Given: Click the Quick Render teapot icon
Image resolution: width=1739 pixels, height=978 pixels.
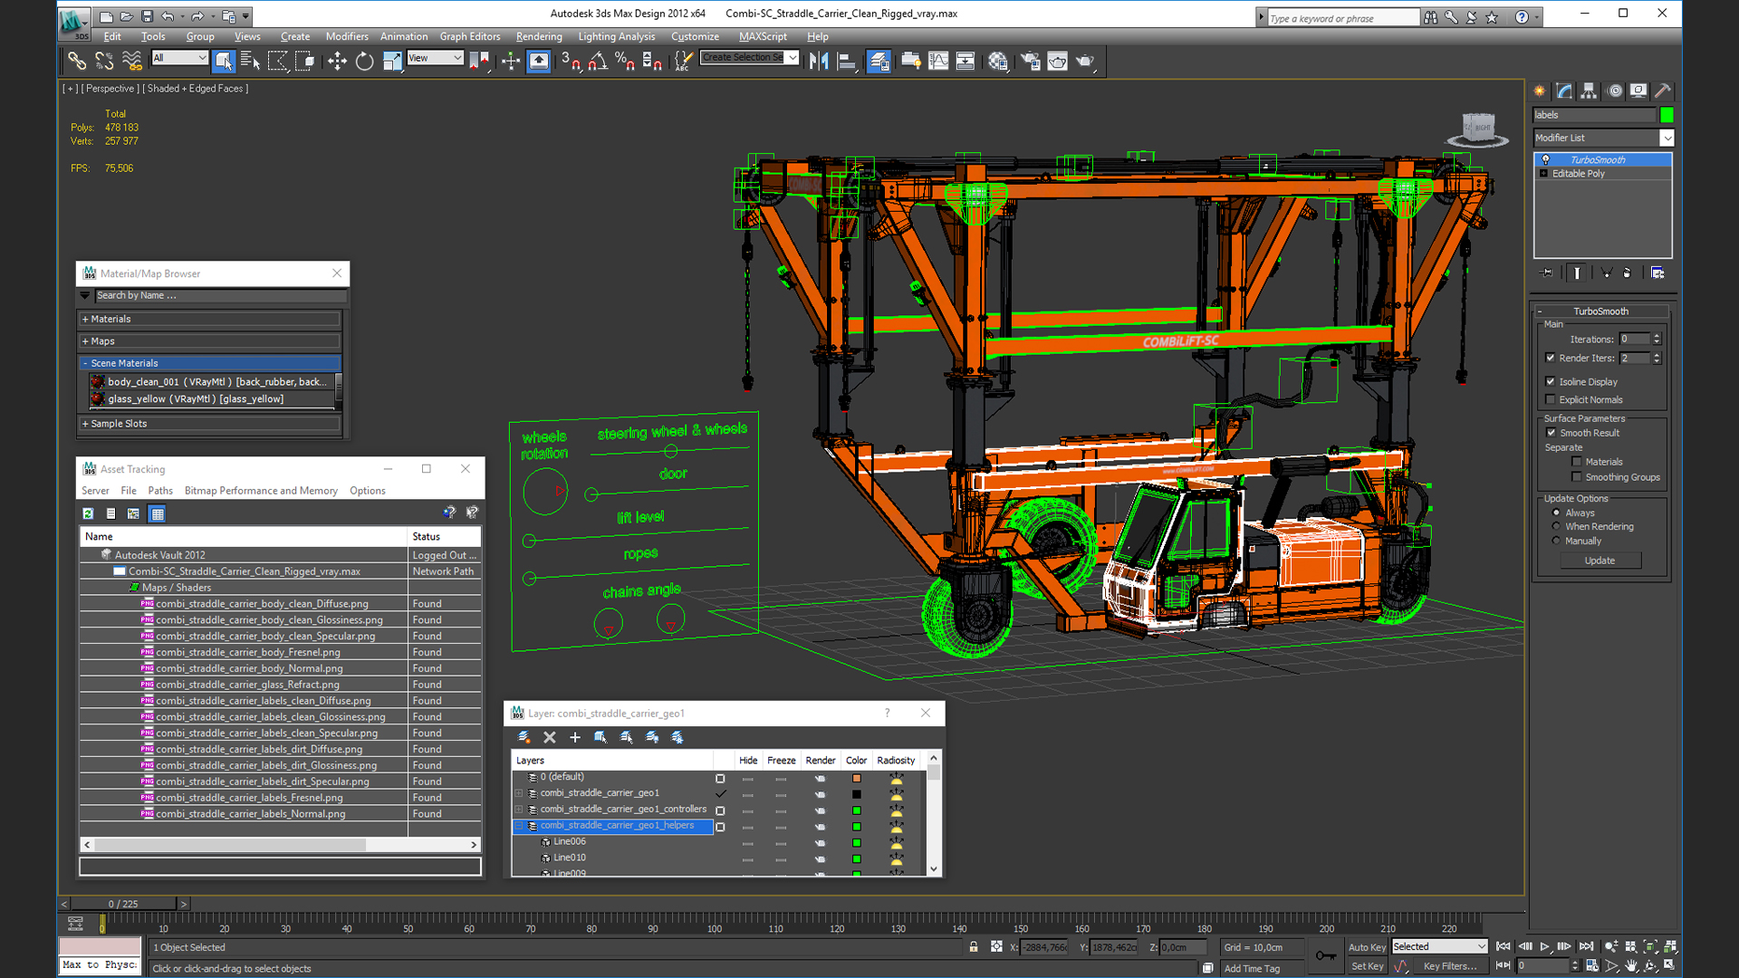Looking at the screenshot, I should [x=1085, y=61].
